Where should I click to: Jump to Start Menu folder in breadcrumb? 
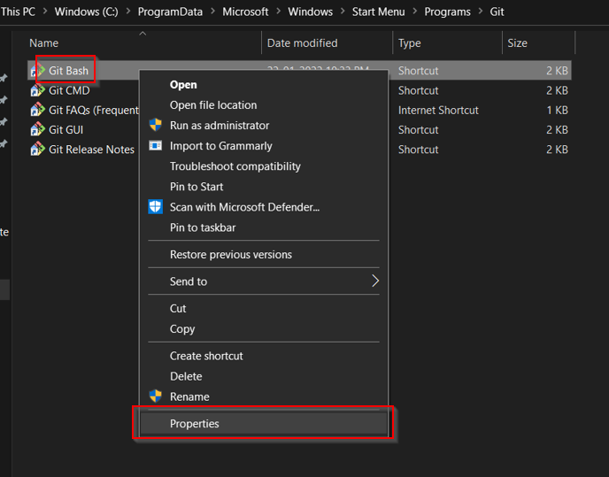point(378,12)
